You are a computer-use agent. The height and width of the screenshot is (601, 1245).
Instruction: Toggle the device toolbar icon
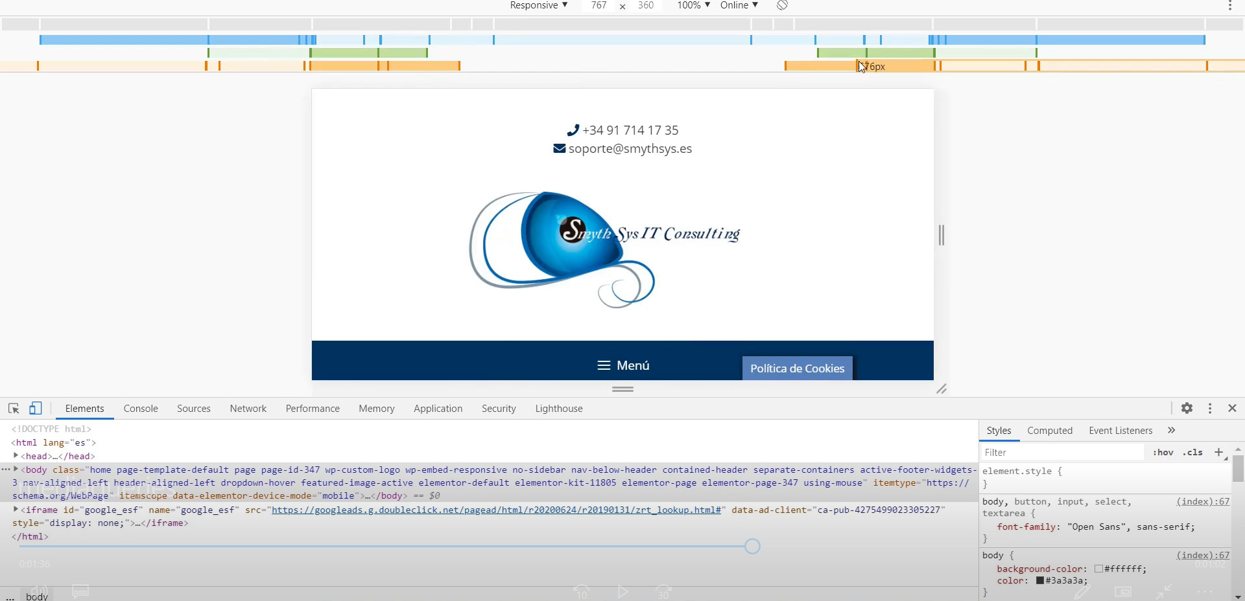click(36, 409)
